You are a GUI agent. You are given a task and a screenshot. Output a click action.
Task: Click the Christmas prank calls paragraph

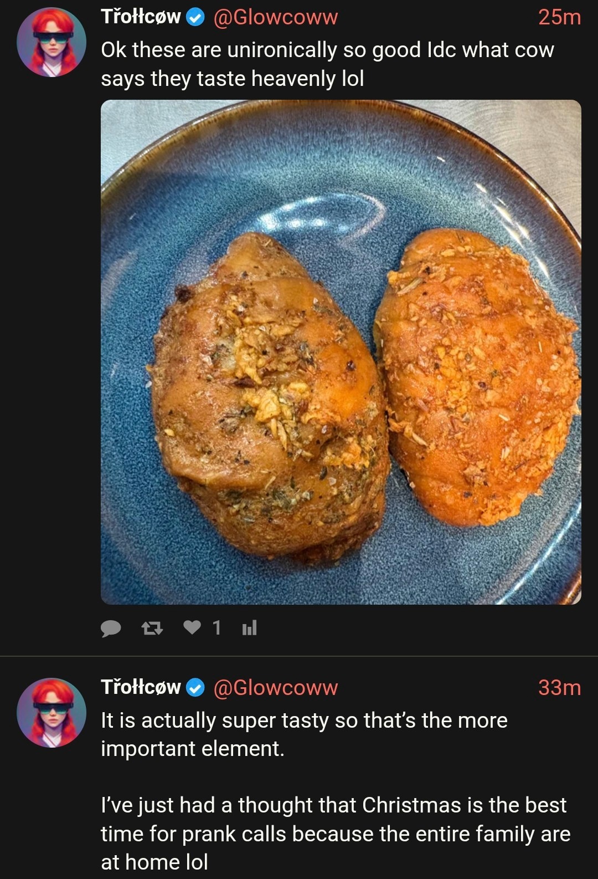(x=335, y=834)
